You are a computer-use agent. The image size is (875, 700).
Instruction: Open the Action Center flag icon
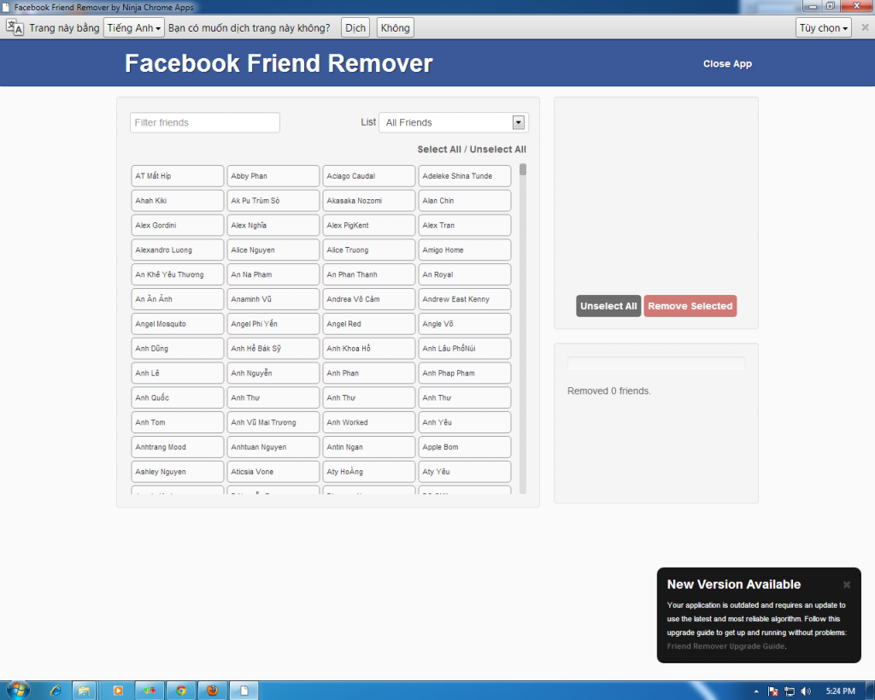pos(772,691)
